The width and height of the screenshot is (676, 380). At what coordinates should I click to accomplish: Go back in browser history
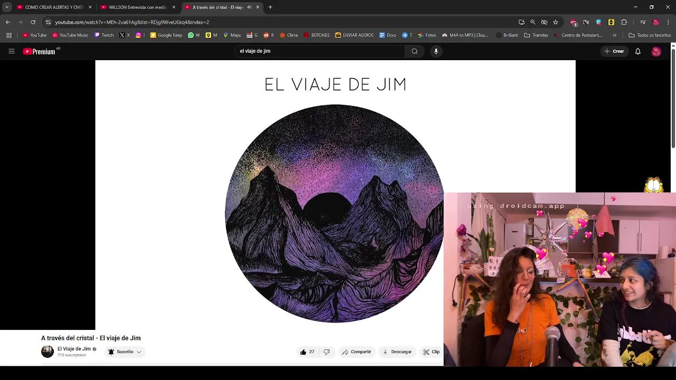pos(7,22)
